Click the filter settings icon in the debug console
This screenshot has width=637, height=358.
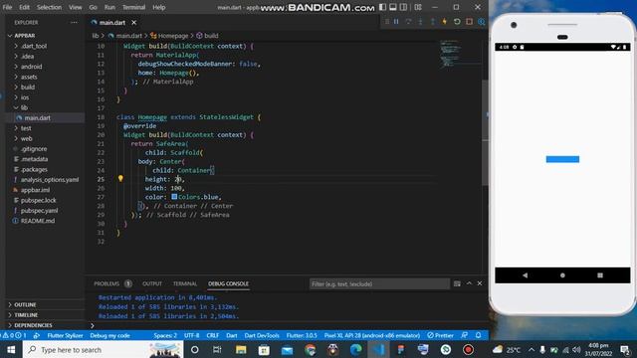(457, 283)
